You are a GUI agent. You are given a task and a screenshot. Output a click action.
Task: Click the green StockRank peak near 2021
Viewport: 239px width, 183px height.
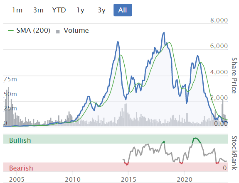[x=196, y=139]
